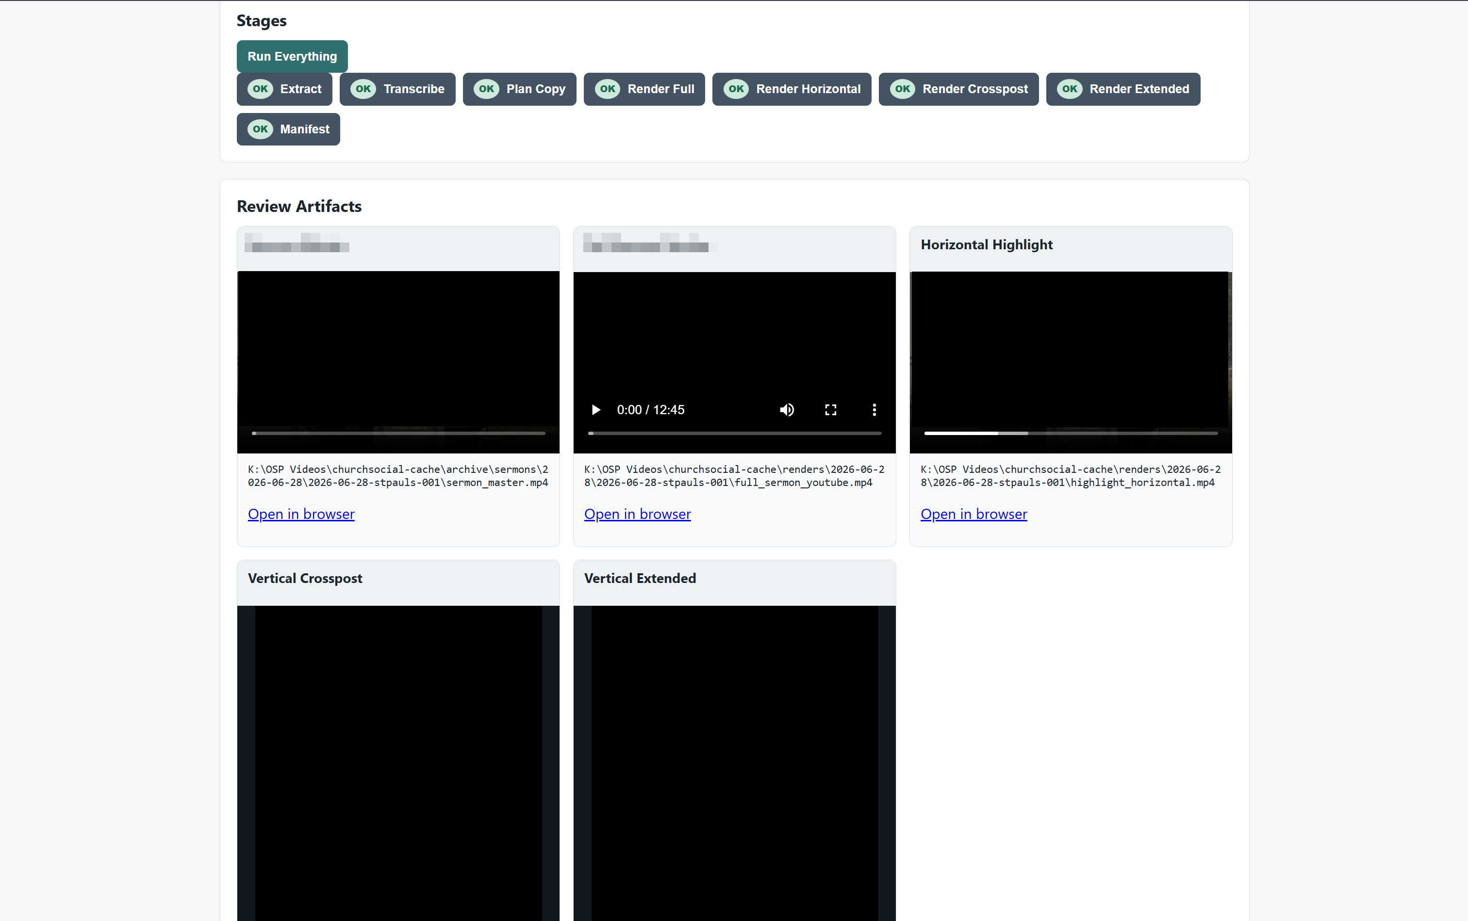The image size is (1468, 921).
Task: Play the full_sermon_youtube video
Action: (x=596, y=410)
